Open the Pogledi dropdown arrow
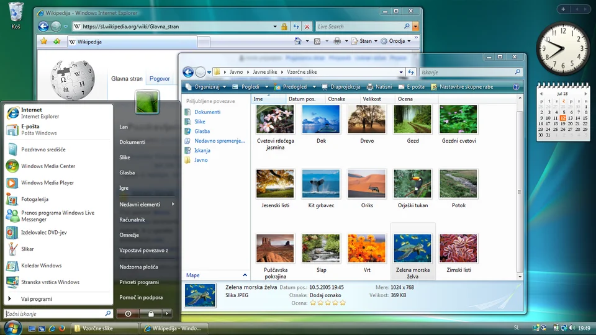Viewport: 596px width, 335px height. click(x=266, y=87)
